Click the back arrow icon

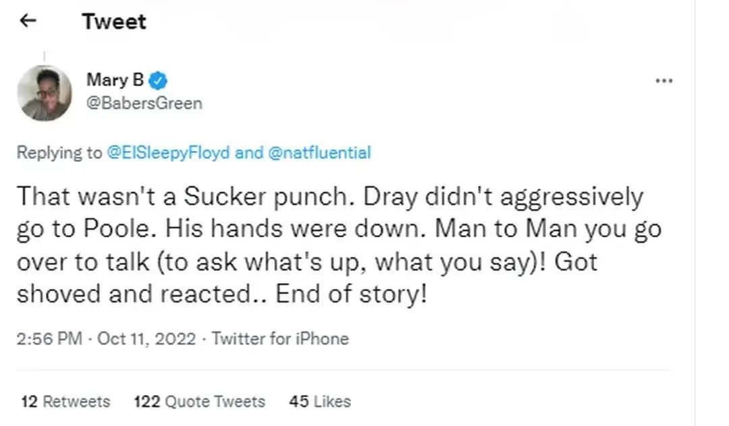(x=28, y=21)
